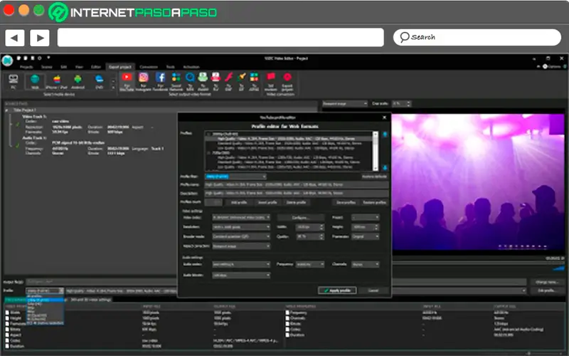
Task: Open the Resolution dropdown
Action: (241, 227)
